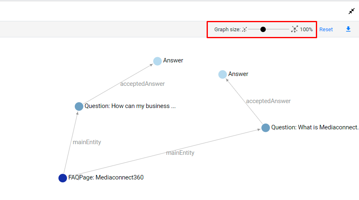Click the left mainEntity edge label
Viewport: 359px width, 200px height.
tap(87, 142)
